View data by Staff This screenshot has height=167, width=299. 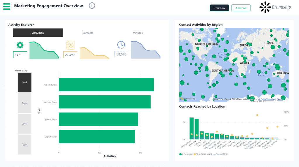pos(25,82)
